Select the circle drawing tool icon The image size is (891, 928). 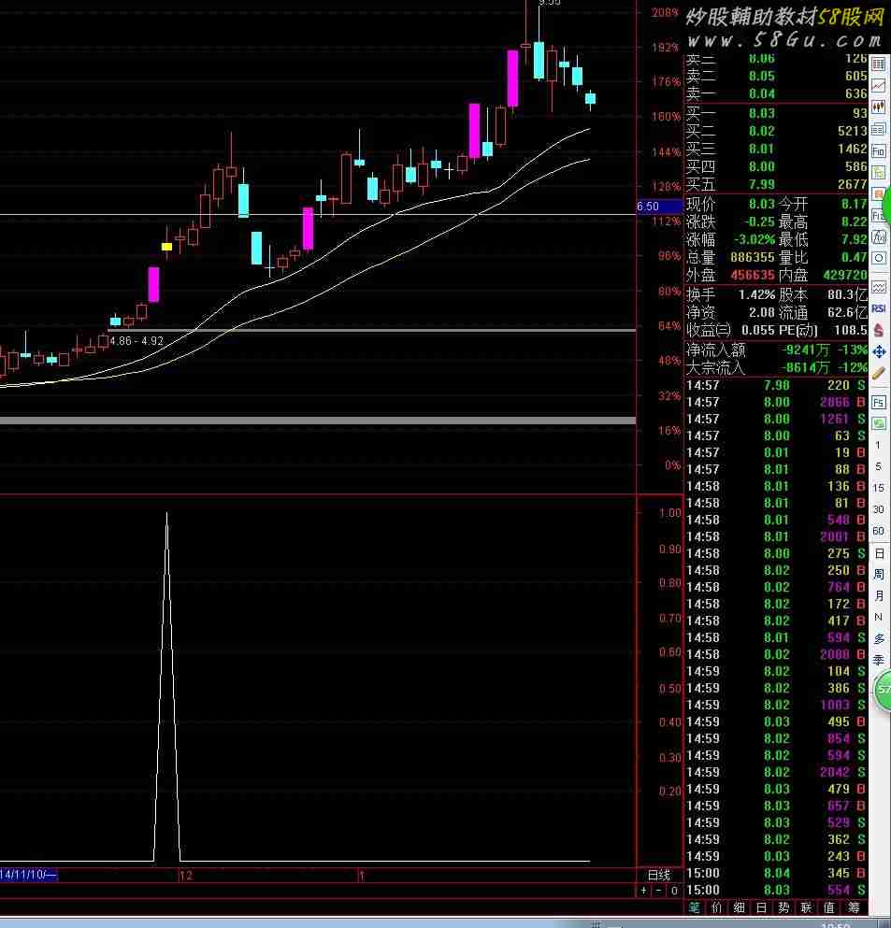[879, 259]
